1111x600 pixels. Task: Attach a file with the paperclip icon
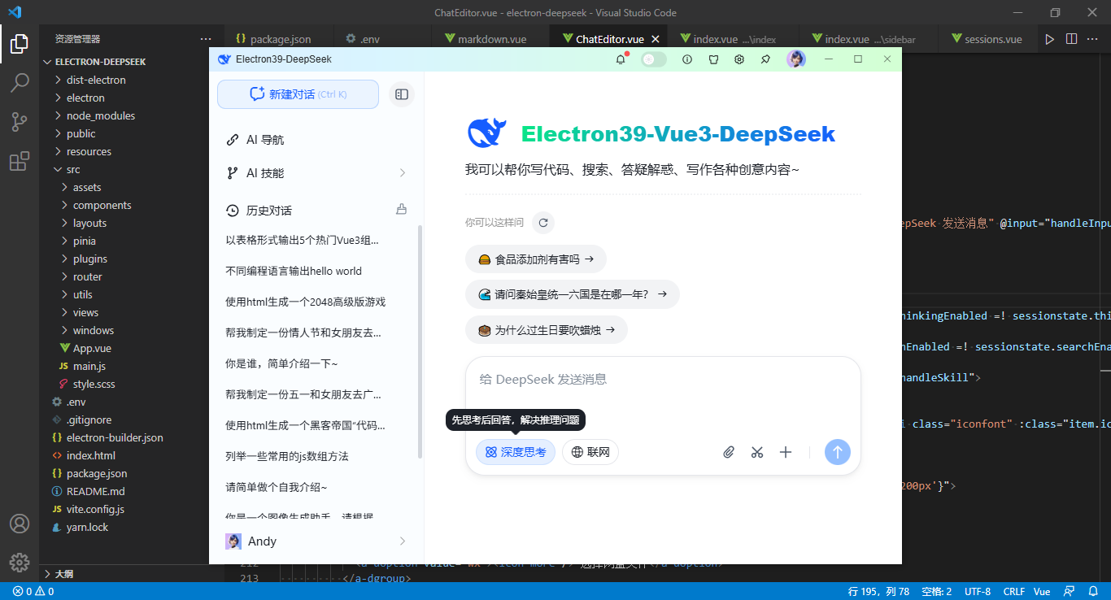[x=729, y=452]
